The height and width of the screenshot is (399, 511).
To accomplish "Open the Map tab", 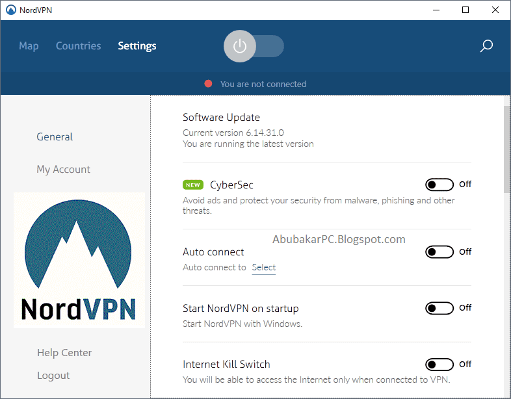I will click(29, 46).
